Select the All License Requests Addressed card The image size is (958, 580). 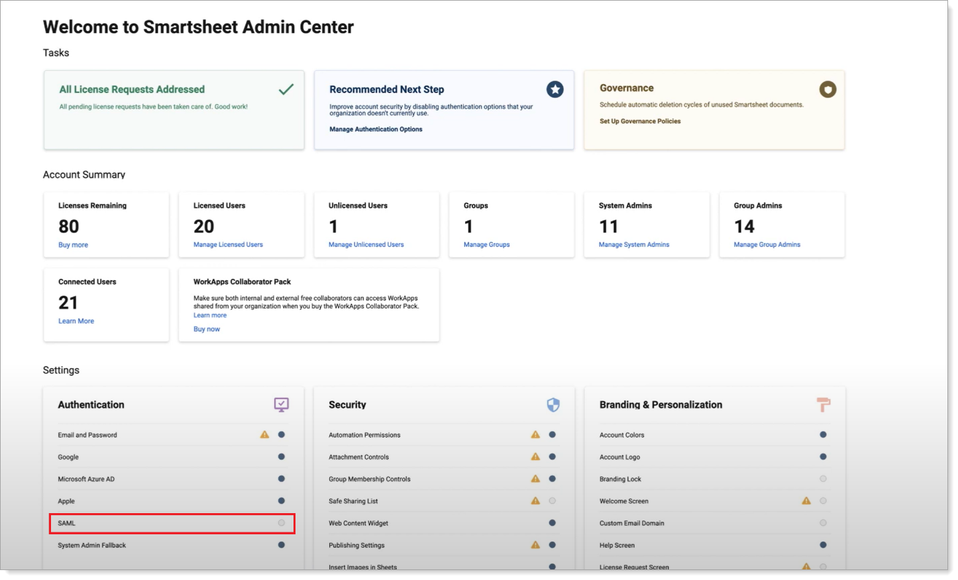pyautogui.click(x=174, y=110)
